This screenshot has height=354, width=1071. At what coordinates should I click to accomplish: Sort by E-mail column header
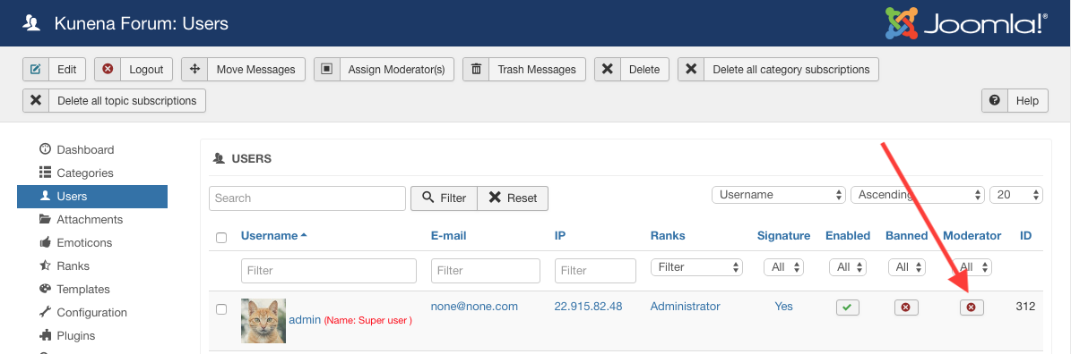[448, 235]
